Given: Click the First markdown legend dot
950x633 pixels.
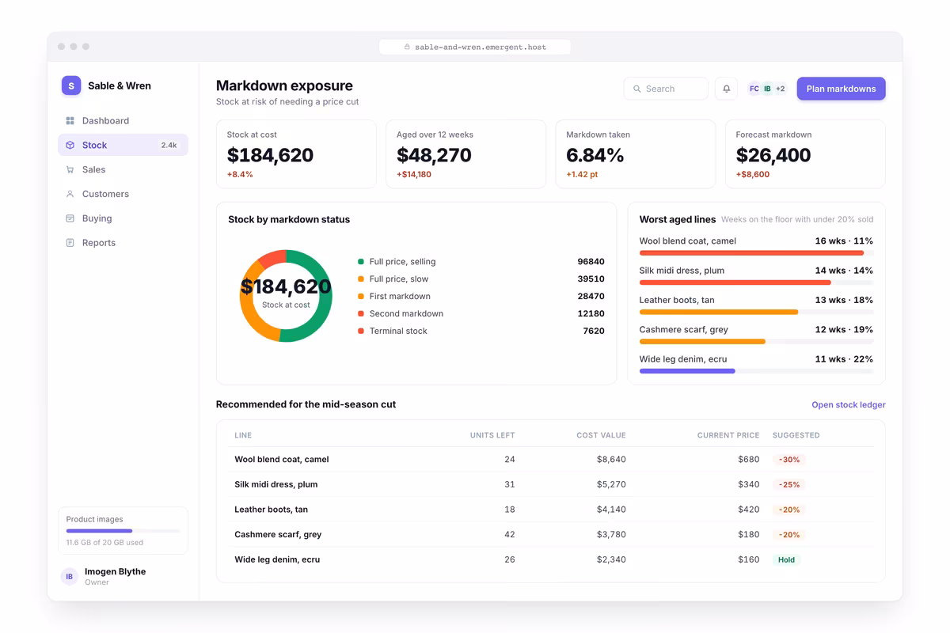Looking at the screenshot, I should pyautogui.click(x=361, y=297).
